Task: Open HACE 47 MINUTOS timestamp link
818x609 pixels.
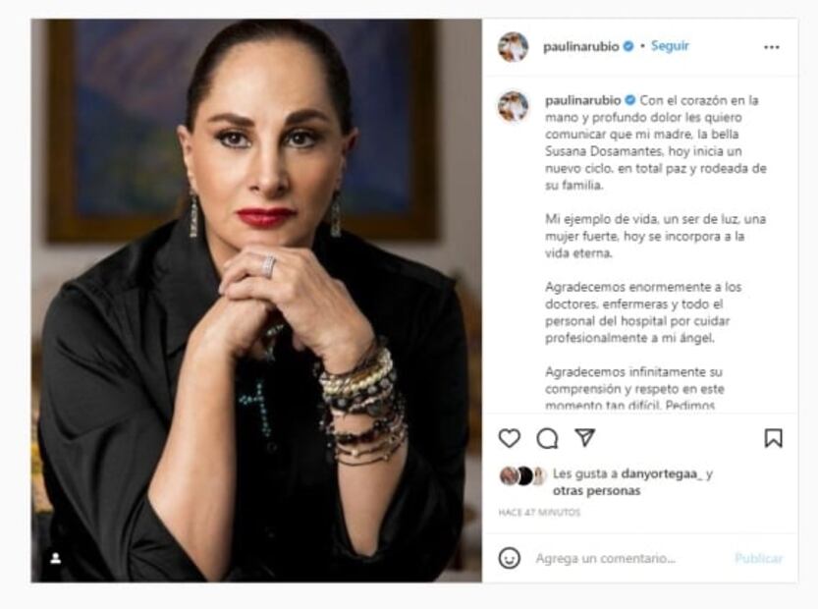Action: tap(539, 513)
